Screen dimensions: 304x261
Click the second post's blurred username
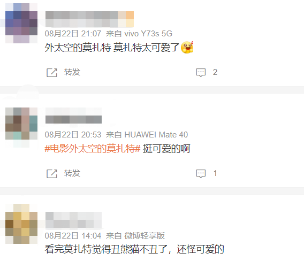[73, 116]
